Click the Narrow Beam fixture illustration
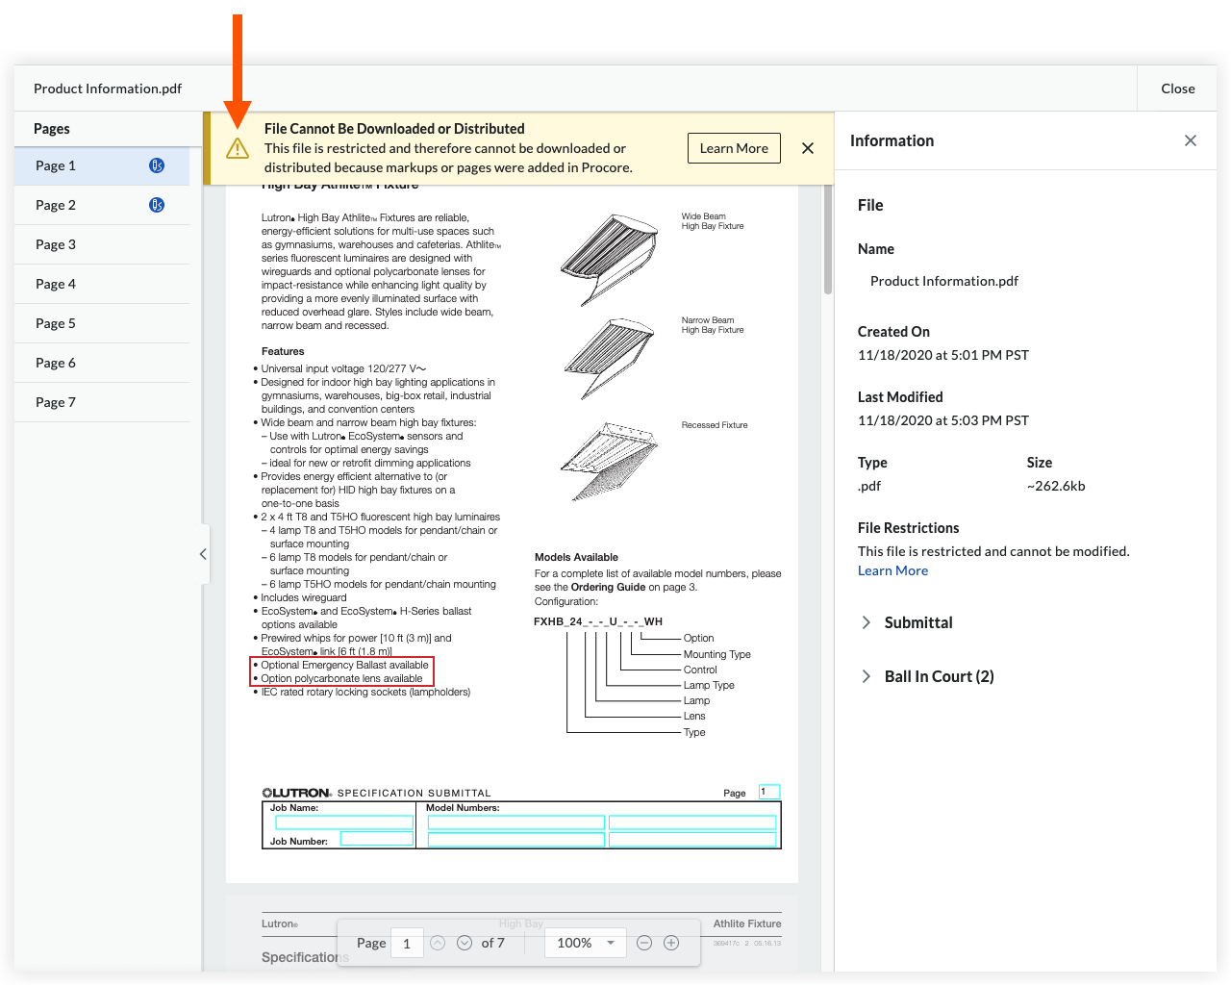This screenshot has height=986, width=1231. (x=608, y=359)
